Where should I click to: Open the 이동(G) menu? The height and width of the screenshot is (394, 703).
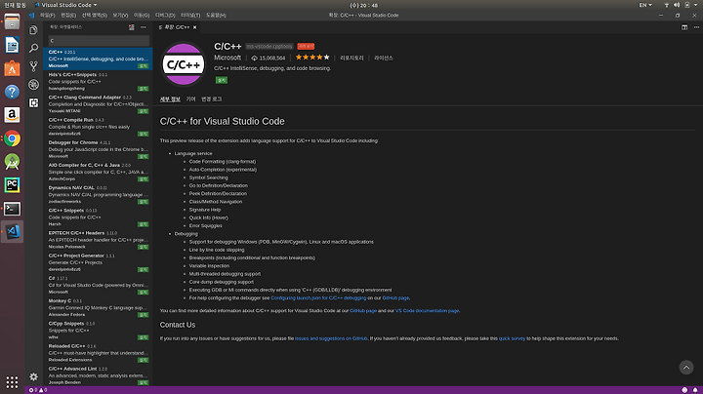(142, 16)
